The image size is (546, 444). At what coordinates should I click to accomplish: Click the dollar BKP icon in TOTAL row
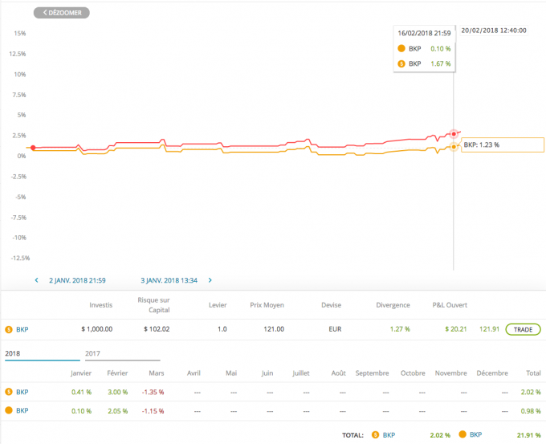[375, 434]
